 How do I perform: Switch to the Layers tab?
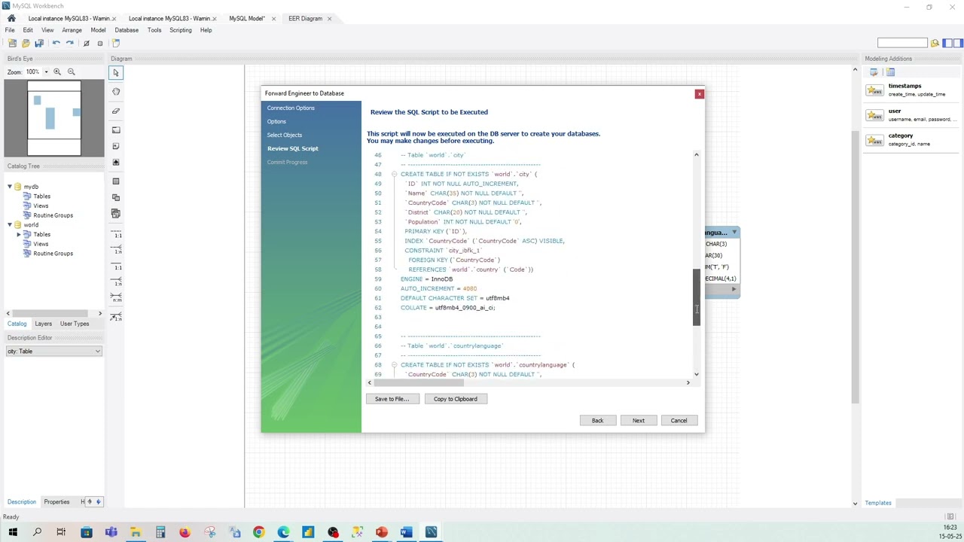[x=43, y=324]
